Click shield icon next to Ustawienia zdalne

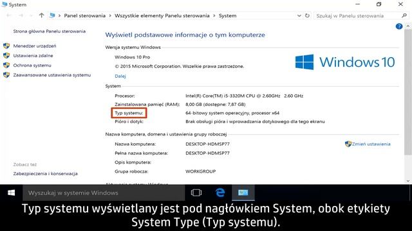(x=6, y=56)
